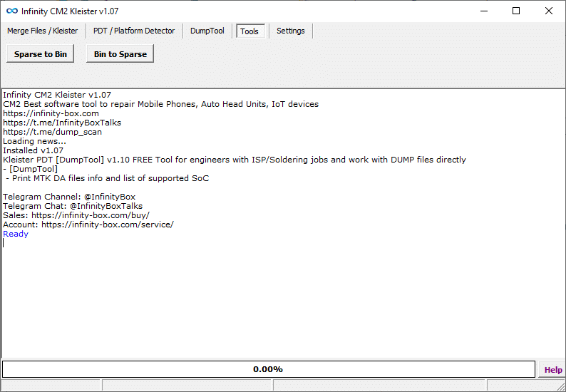Open the Settings tab

click(291, 31)
